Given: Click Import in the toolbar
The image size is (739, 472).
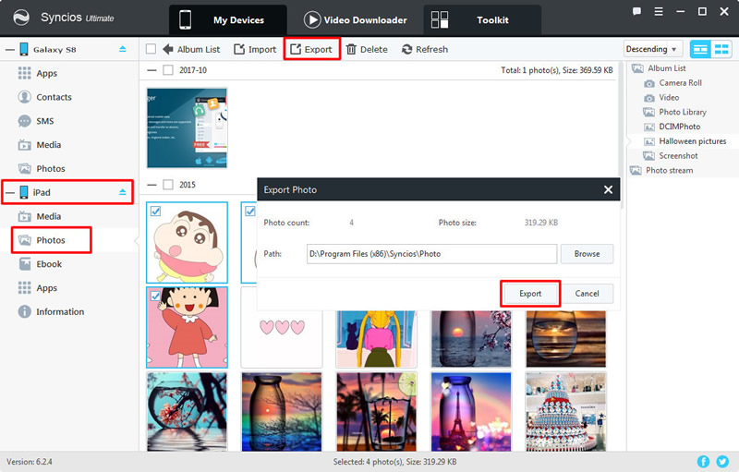Looking at the screenshot, I should [255, 49].
